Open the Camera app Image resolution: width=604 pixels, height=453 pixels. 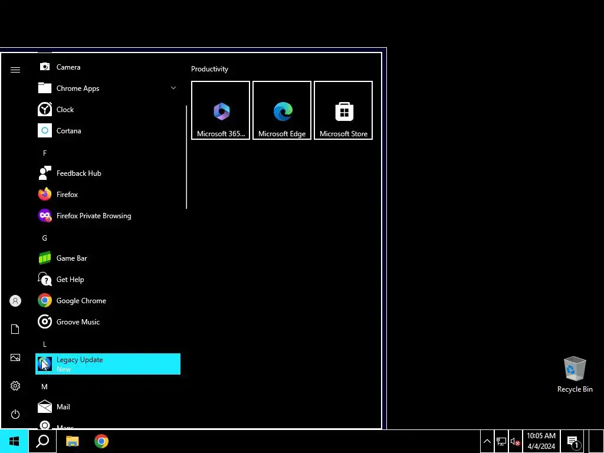pos(108,67)
